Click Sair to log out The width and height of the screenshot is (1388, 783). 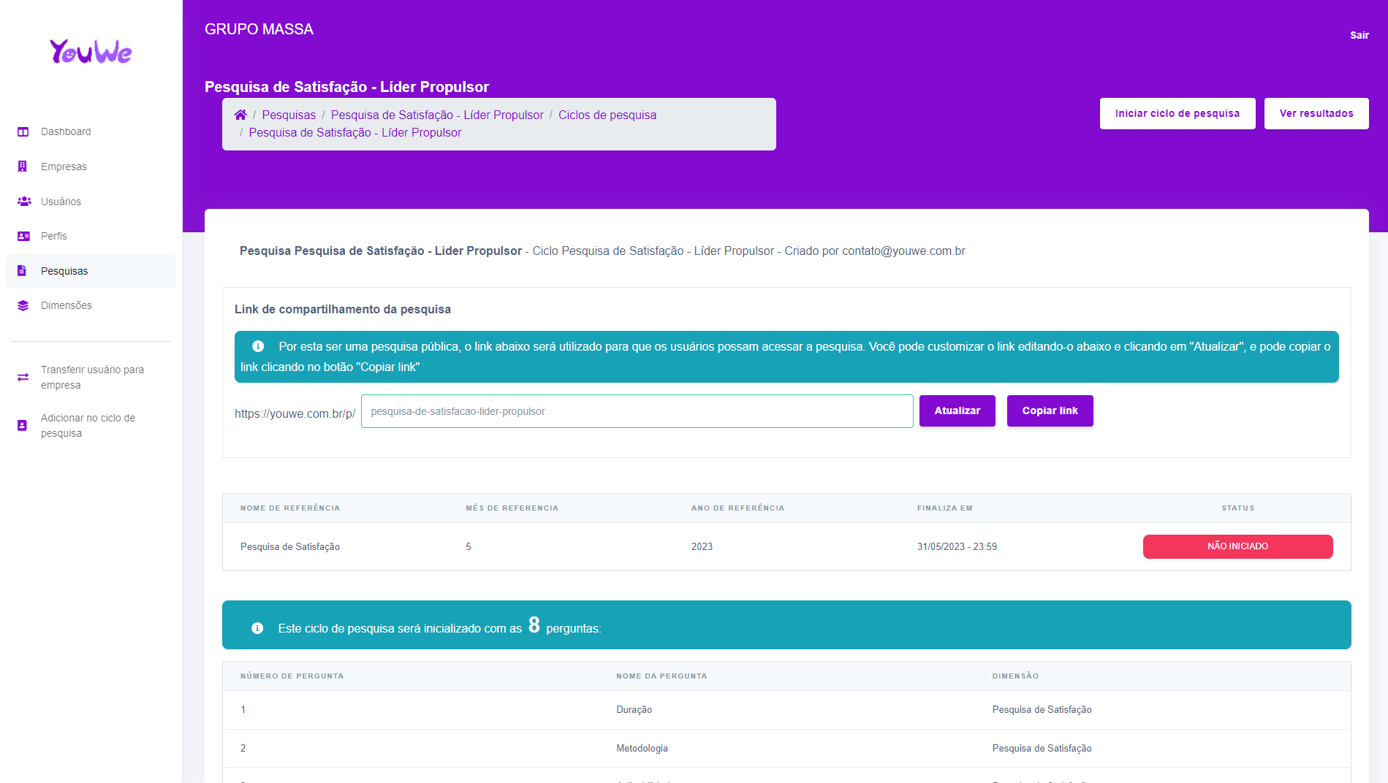pos(1359,35)
